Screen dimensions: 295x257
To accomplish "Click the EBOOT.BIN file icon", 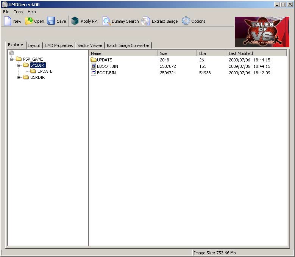I will (x=94, y=66).
